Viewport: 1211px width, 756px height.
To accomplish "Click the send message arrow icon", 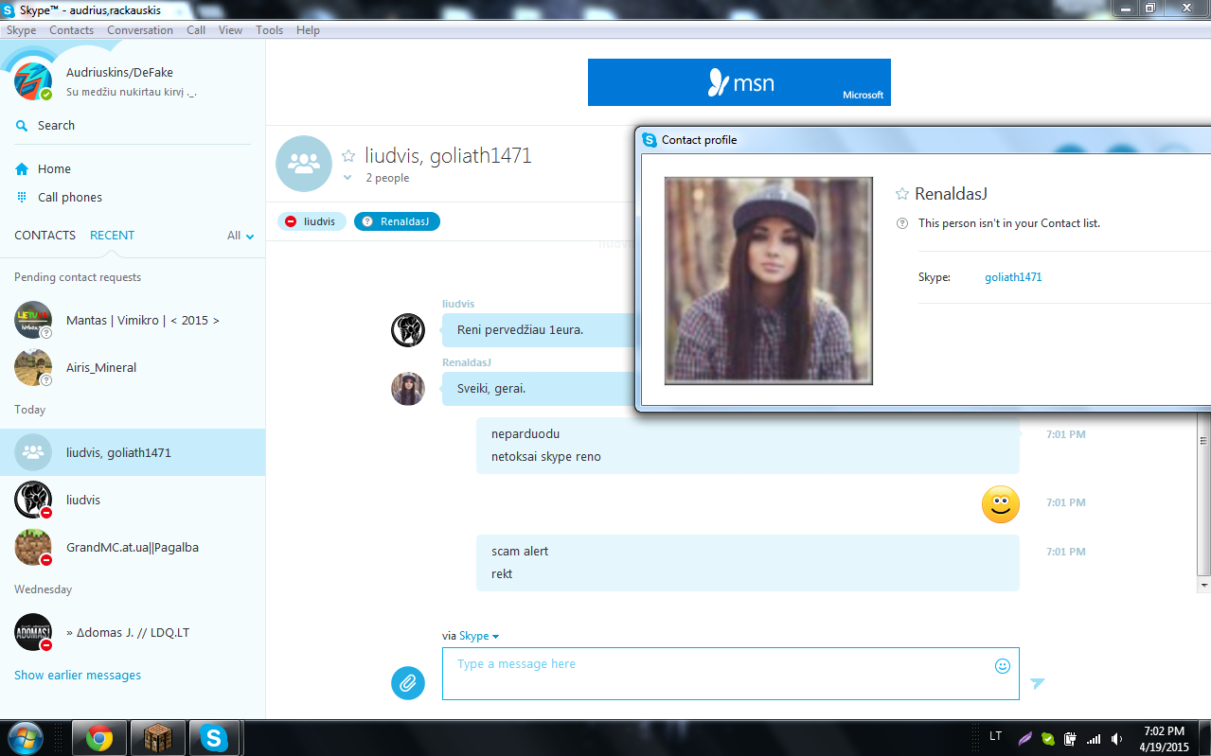I will click(x=1038, y=683).
